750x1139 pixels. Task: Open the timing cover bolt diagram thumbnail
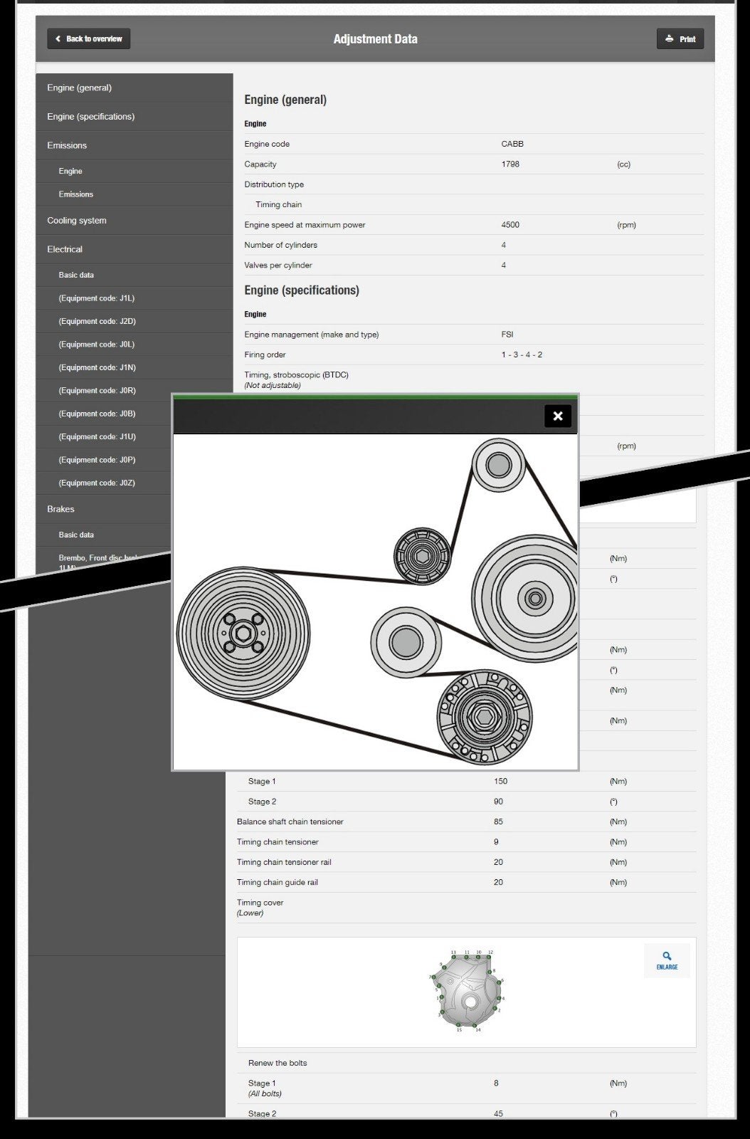tap(467, 991)
